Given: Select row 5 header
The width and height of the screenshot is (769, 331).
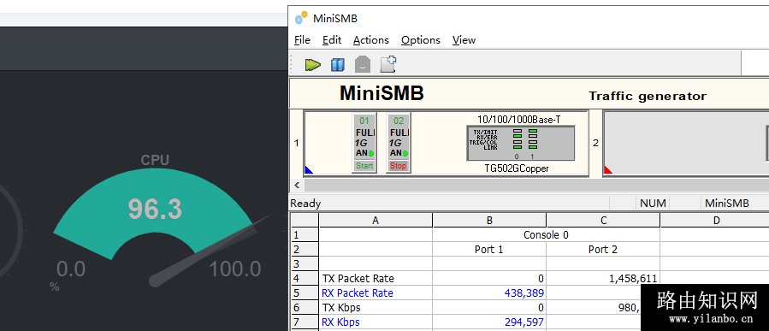Looking at the screenshot, I should point(305,293).
